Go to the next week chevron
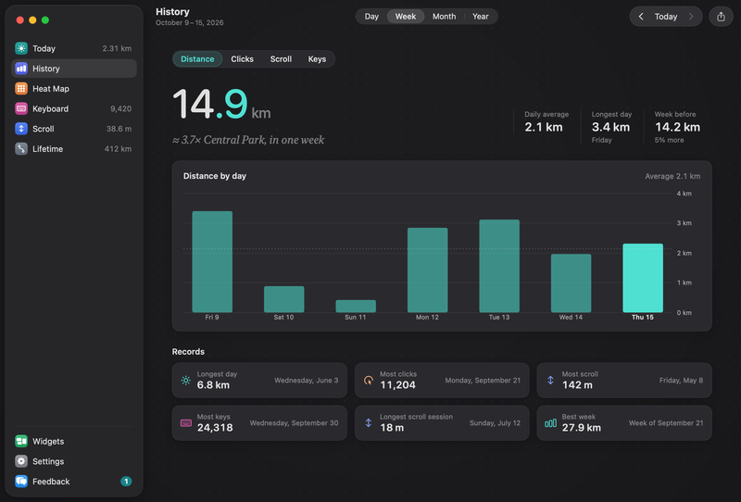Screen dimensions: 741x502 click(691, 17)
